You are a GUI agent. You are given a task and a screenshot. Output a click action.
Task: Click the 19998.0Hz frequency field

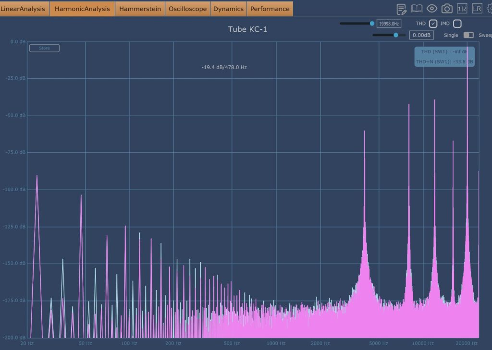389,24
